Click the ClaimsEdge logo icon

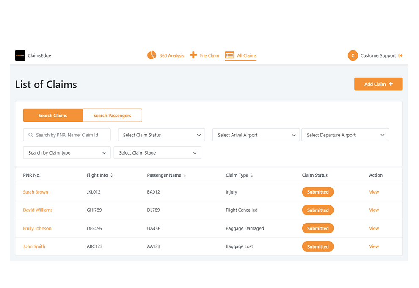click(x=20, y=55)
